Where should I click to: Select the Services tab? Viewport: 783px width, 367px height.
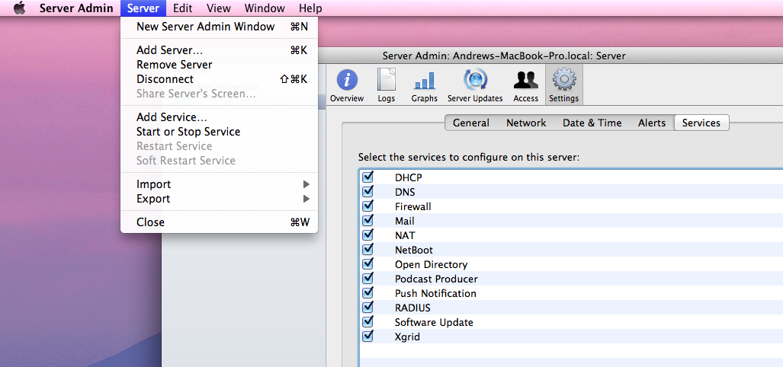pos(701,123)
